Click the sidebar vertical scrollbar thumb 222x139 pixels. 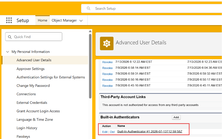pyautogui.click(x=90, y=66)
